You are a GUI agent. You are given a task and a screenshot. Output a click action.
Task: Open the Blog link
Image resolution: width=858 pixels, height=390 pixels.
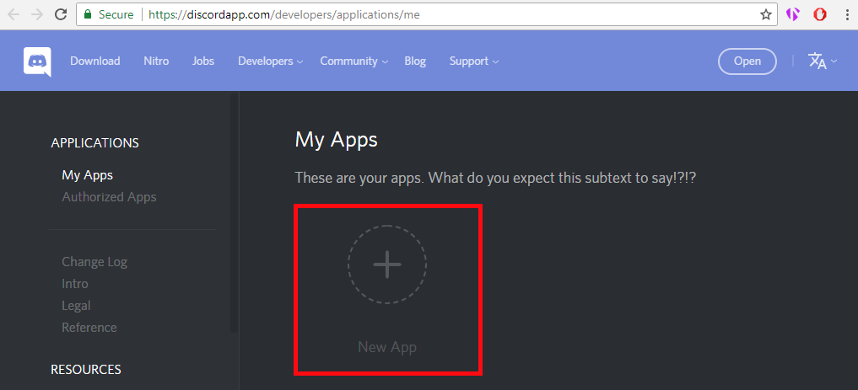click(x=415, y=61)
